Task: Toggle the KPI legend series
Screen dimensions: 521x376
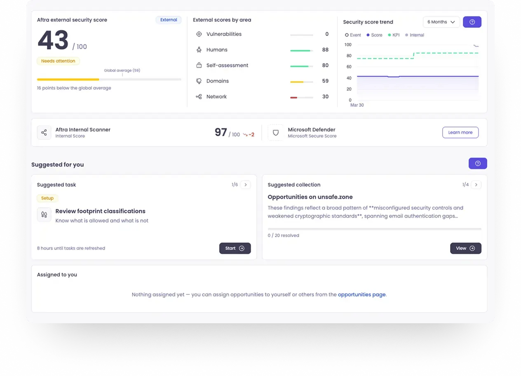Action: (393, 35)
